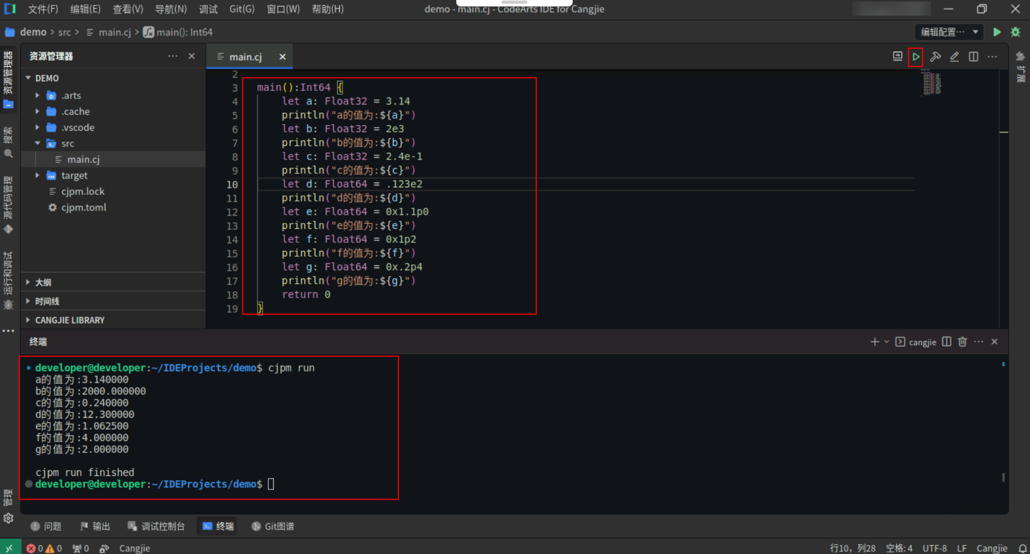Expand the .vscode folder
1030x554 pixels.
click(x=37, y=128)
